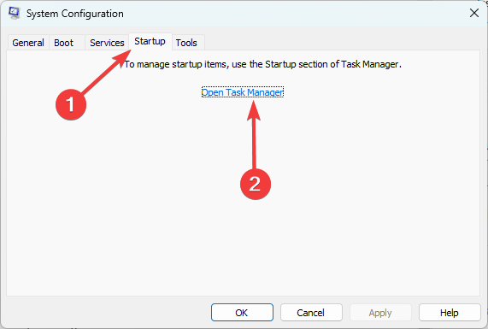Click the red arrow below Open Task Manager

[254, 134]
